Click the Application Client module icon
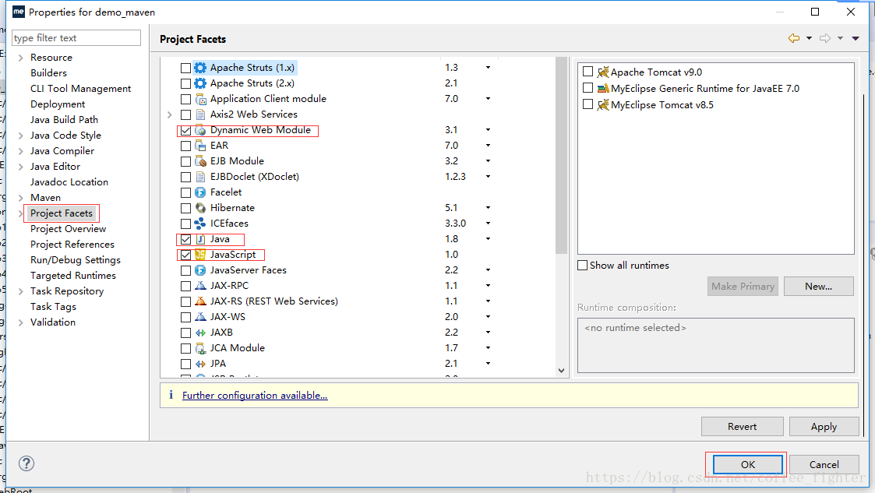The width and height of the screenshot is (875, 493). 200,99
